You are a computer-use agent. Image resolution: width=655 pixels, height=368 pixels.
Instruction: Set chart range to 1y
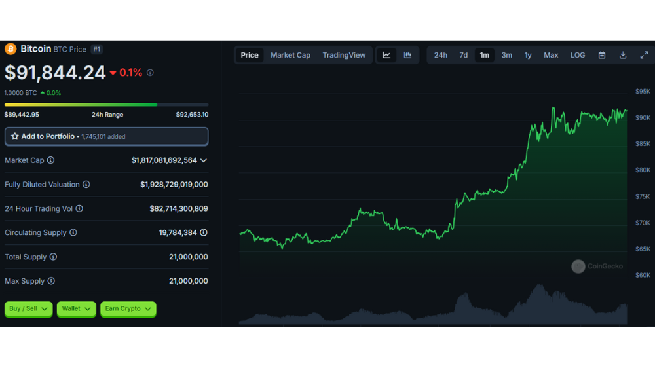click(x=527, y=55)
